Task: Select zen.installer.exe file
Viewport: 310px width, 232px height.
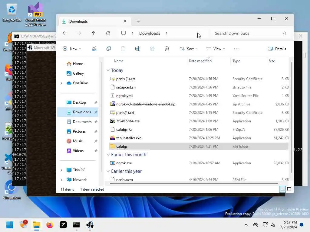Action: (x=199, y=138)
